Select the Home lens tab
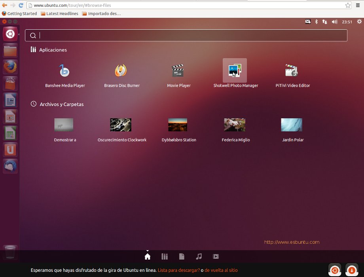 click(x=148, y=256)
